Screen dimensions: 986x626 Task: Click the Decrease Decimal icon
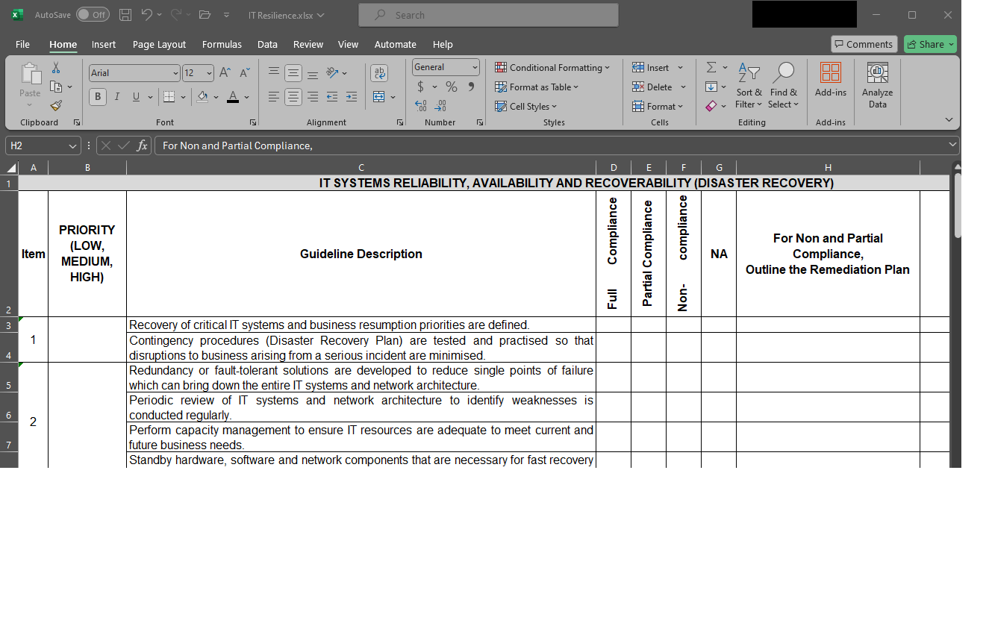[x=441, y=106]
